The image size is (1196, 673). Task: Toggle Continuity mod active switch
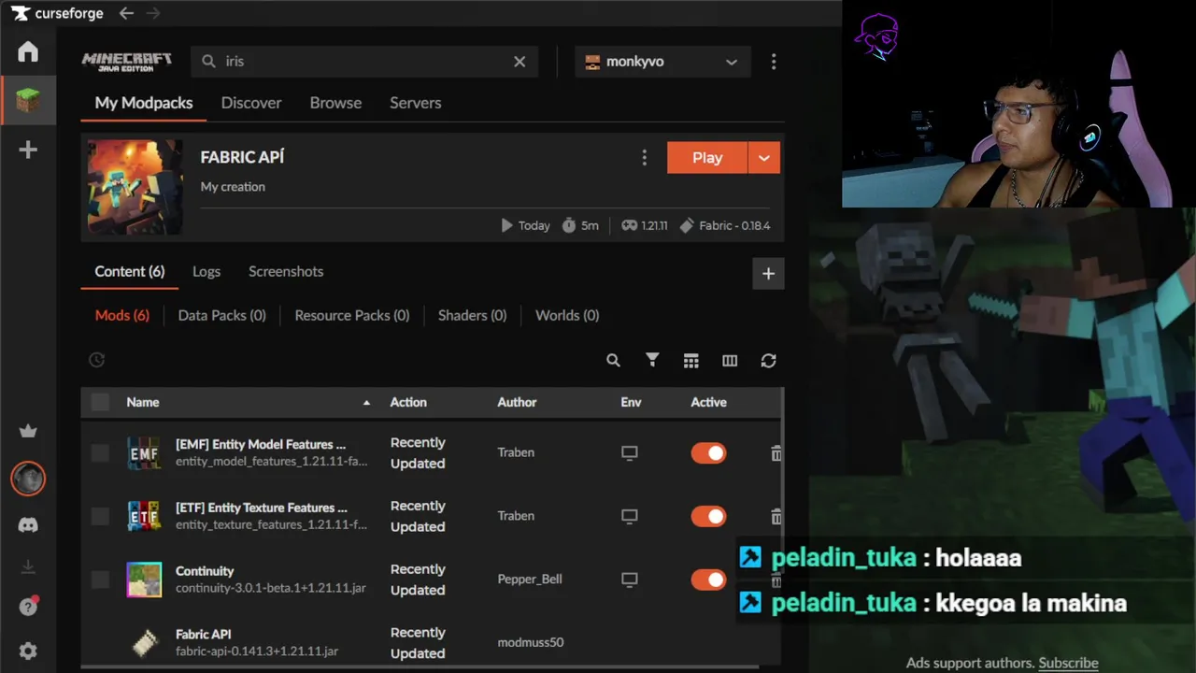[x=708, y=580]
